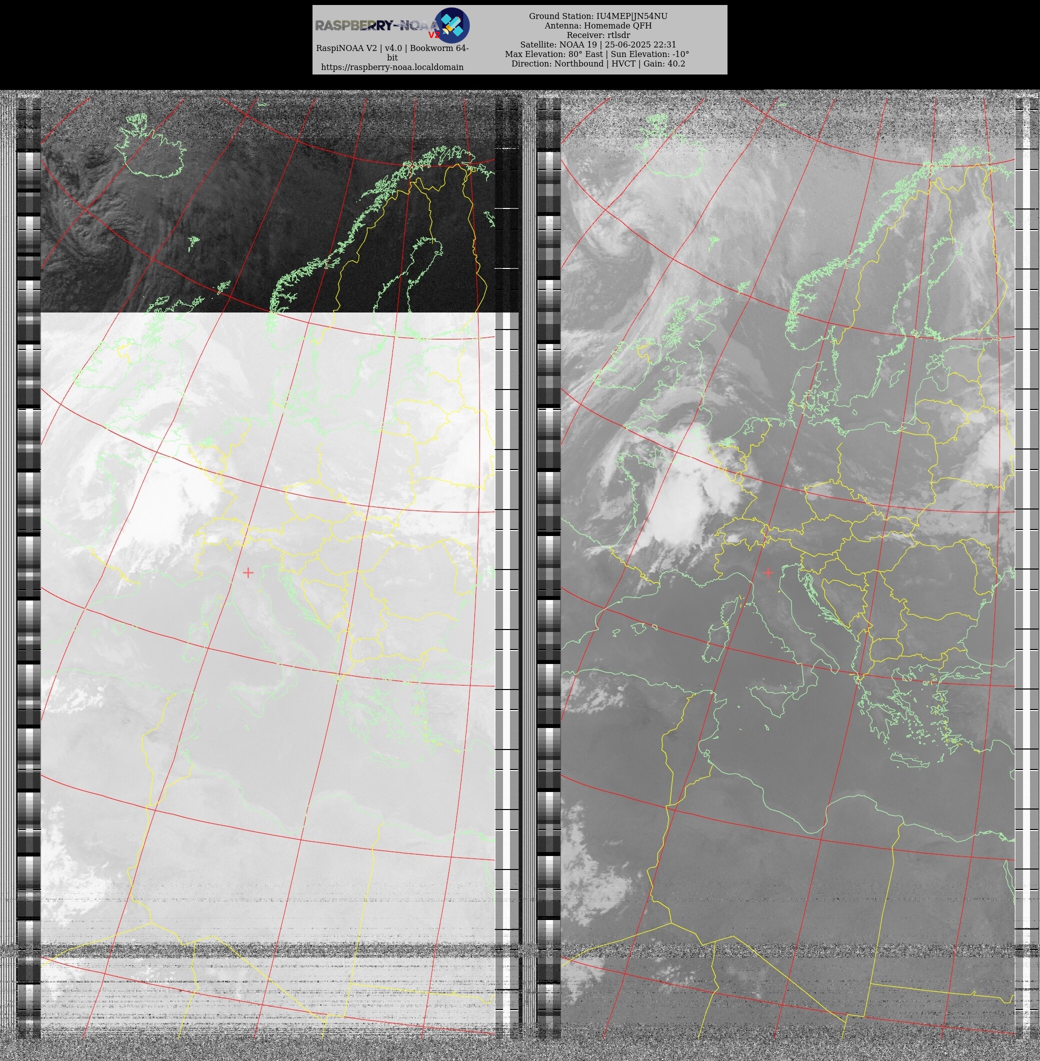
Task: Click the Iceland outline in the left image
Action: 151,145
